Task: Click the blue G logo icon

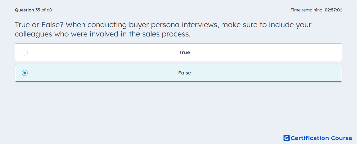Action: coord(287,138)
